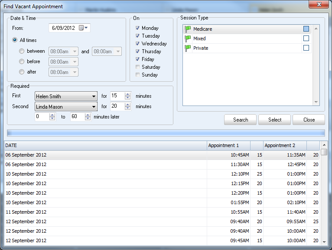
Task: Click the Private session type label
Action: pyautogui.click(x=201, y=48)
